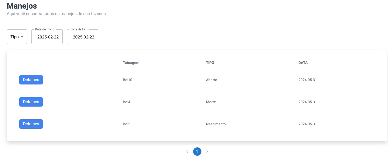Select page 1 in the pagination
This screenshot has width=388, height=157.
tap(197, 152)
